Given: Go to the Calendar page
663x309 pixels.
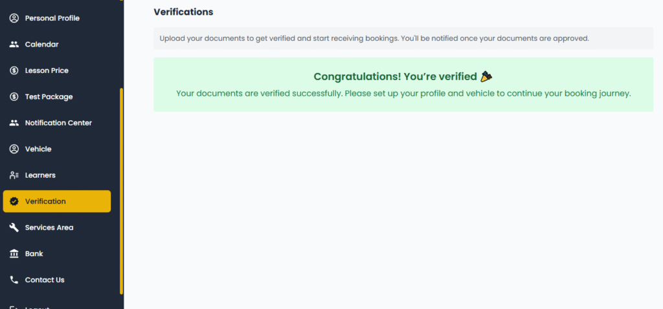Looking at the screenshot, I should pyautogui.click(x=41, y=45).
